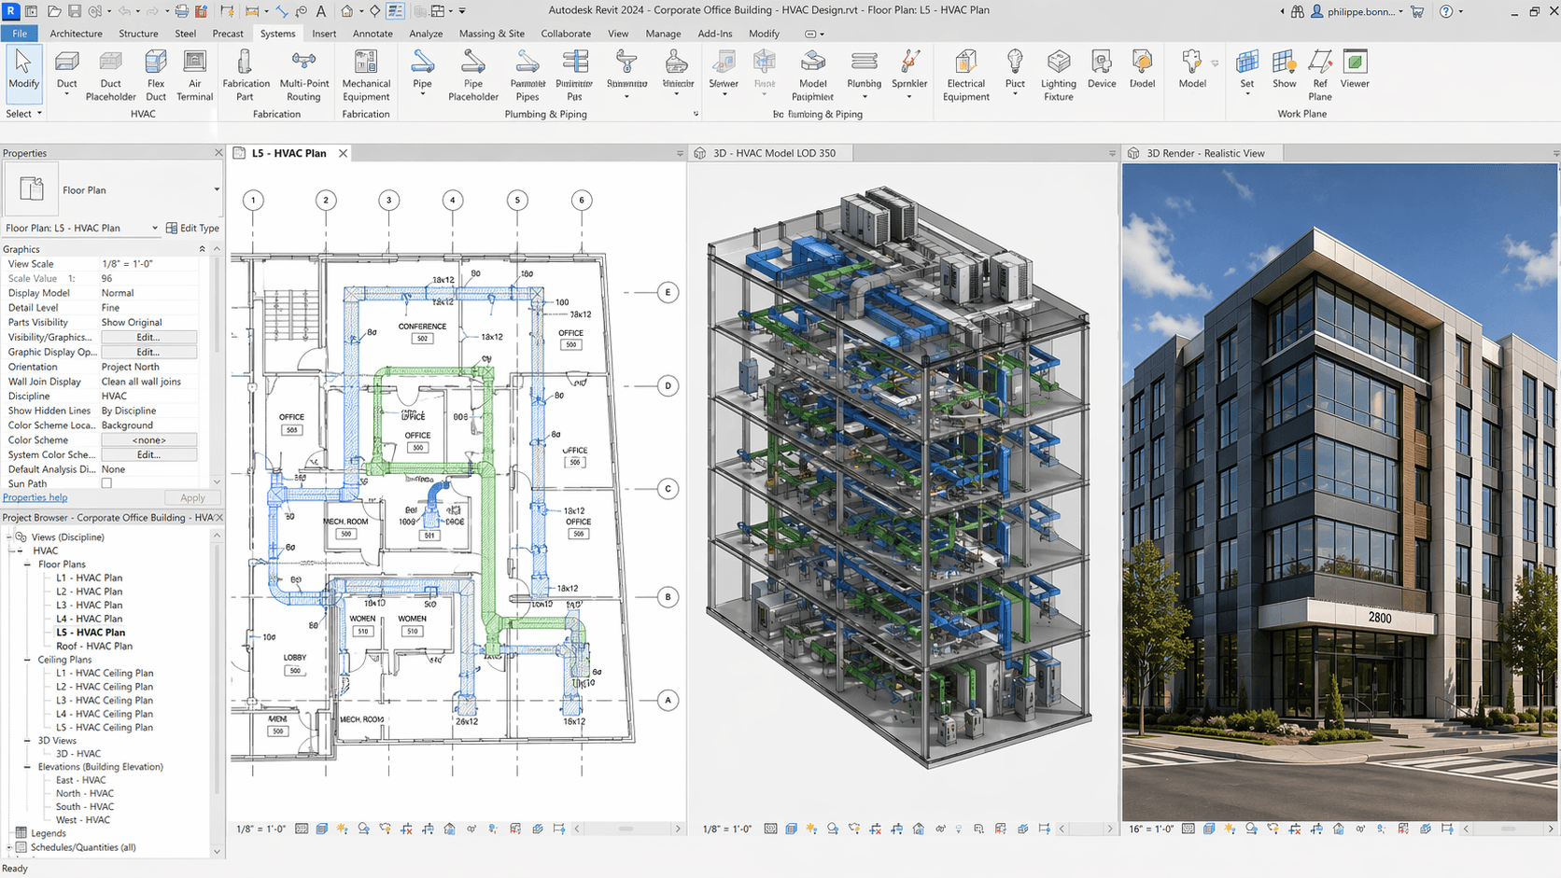Viewport: 1561px width, 878px height.
Task: Open the Properties help link
Action: (x=35, y=497)
